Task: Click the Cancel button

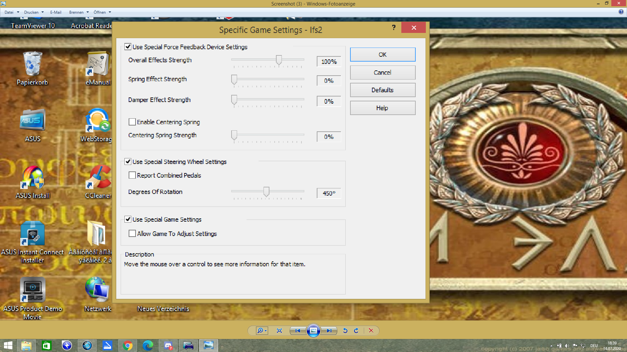Action: 382,72
